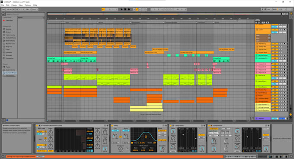Click the Soft Knee button in Multiband Dynamics
The image size is (294, 159).
tap(42, 151)
